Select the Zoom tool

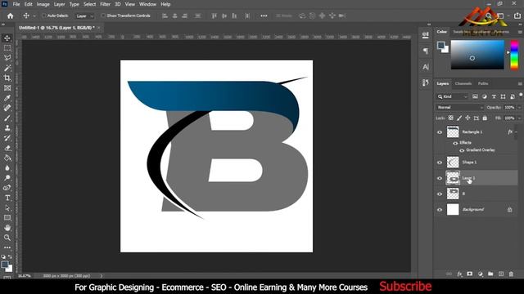pos(7,238)
